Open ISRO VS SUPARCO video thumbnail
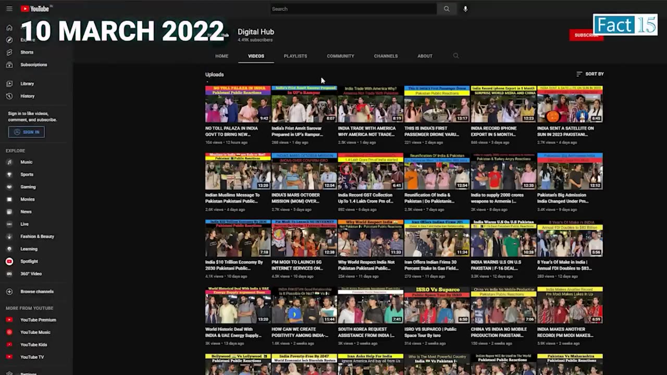The image size is (667, 375). coord(437,305)
